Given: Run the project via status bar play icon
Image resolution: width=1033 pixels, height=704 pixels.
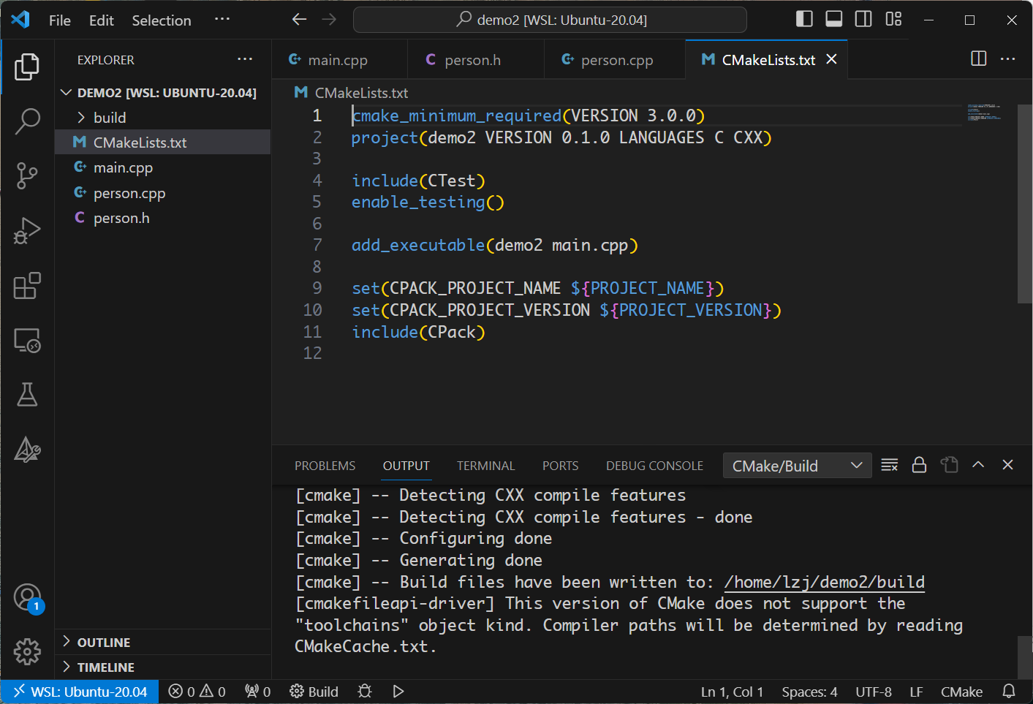Looking at the screenshot, I should point(398,691).
